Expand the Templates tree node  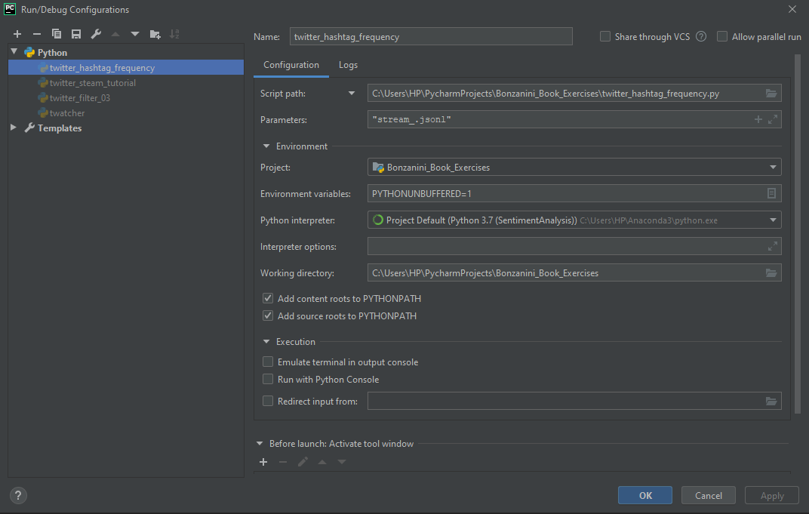14,128
